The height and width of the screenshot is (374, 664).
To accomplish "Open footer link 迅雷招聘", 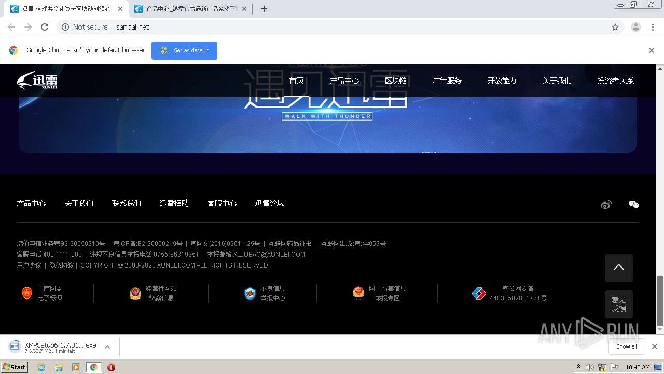I will [174, 203].
